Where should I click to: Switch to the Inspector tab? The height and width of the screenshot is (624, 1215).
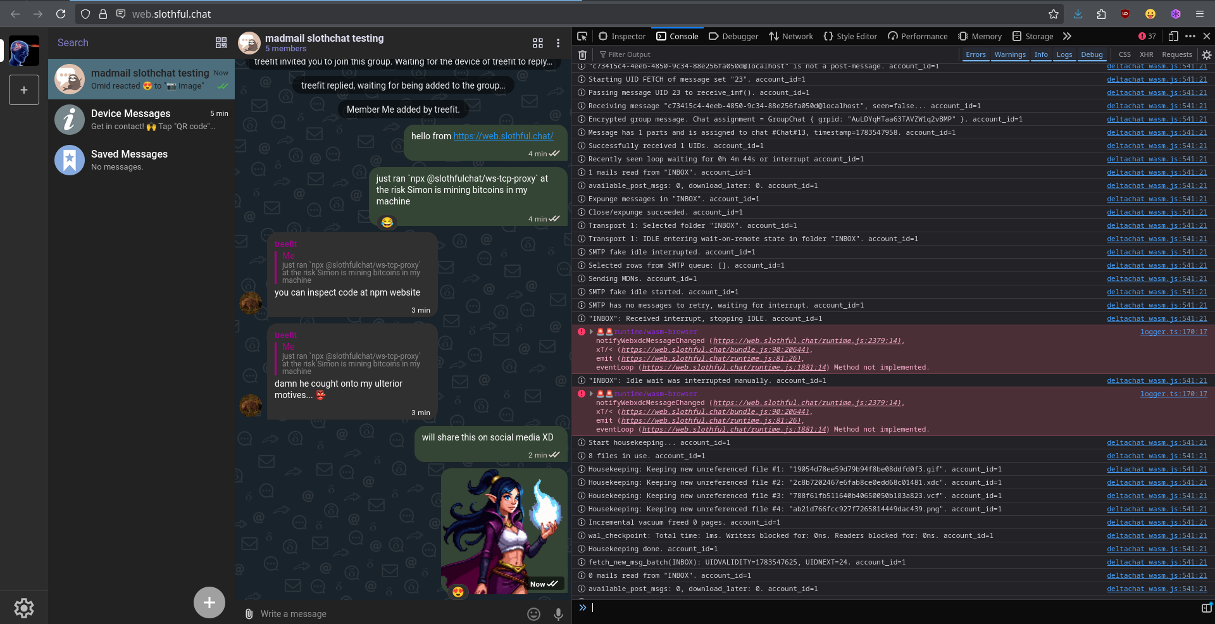point(622,36)
